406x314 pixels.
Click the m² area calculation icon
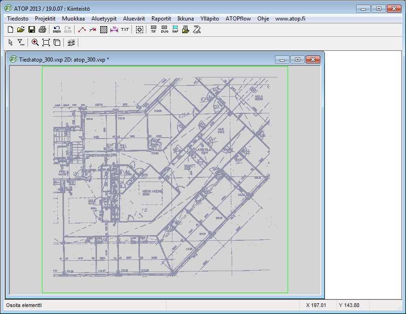point(175,29)
